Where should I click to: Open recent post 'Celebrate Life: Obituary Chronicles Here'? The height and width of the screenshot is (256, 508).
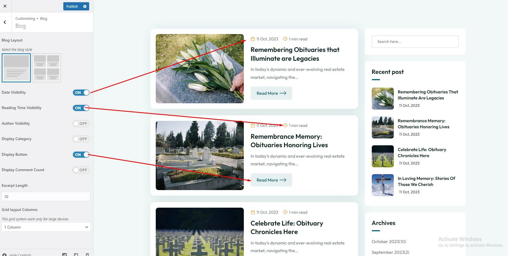click(422, 152)
